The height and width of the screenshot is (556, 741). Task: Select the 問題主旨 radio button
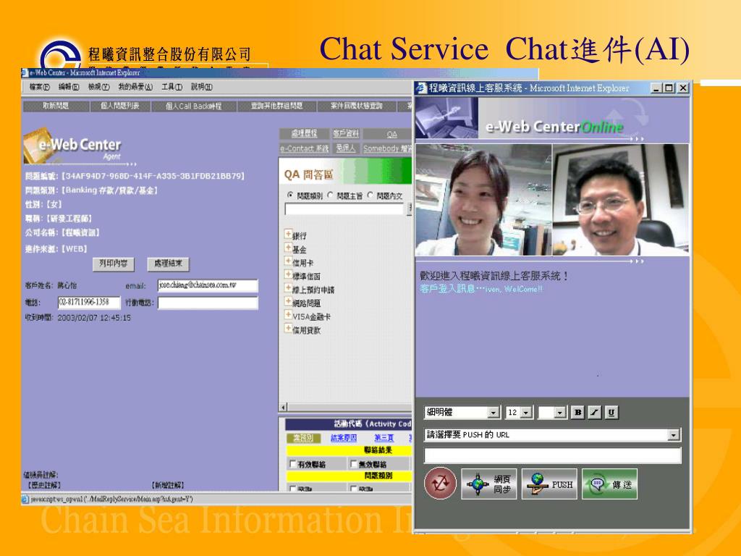pyautogui.click(x=330, y=195)
